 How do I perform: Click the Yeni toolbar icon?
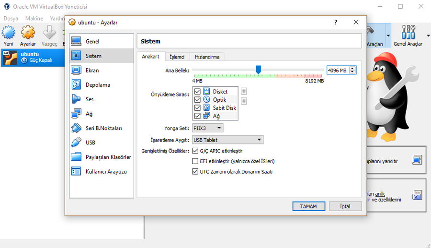pyautogui.click(x=9, y=35)
